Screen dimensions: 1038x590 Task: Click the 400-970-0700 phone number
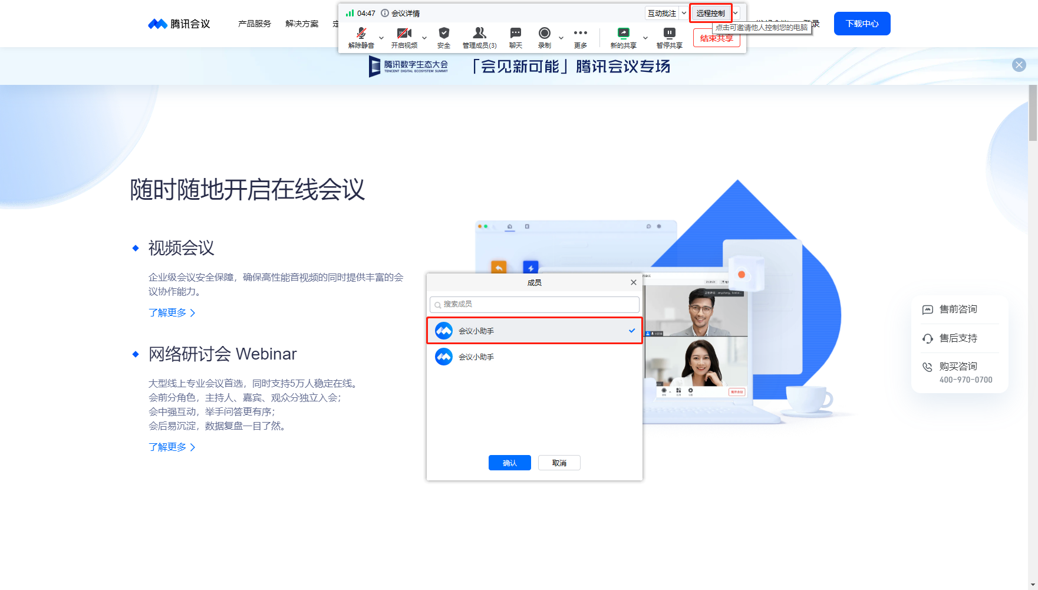click(966, 380)
